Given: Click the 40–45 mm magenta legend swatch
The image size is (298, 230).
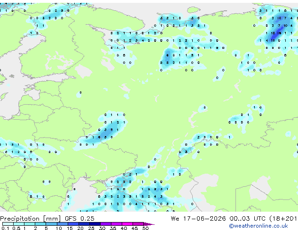Looking at the screenshot, I should [127, 224].
